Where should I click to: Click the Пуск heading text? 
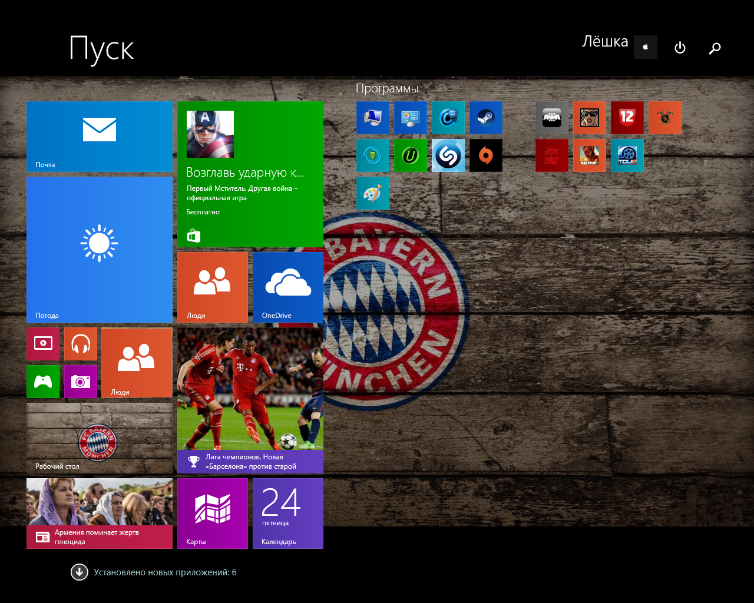pos(101,49)
